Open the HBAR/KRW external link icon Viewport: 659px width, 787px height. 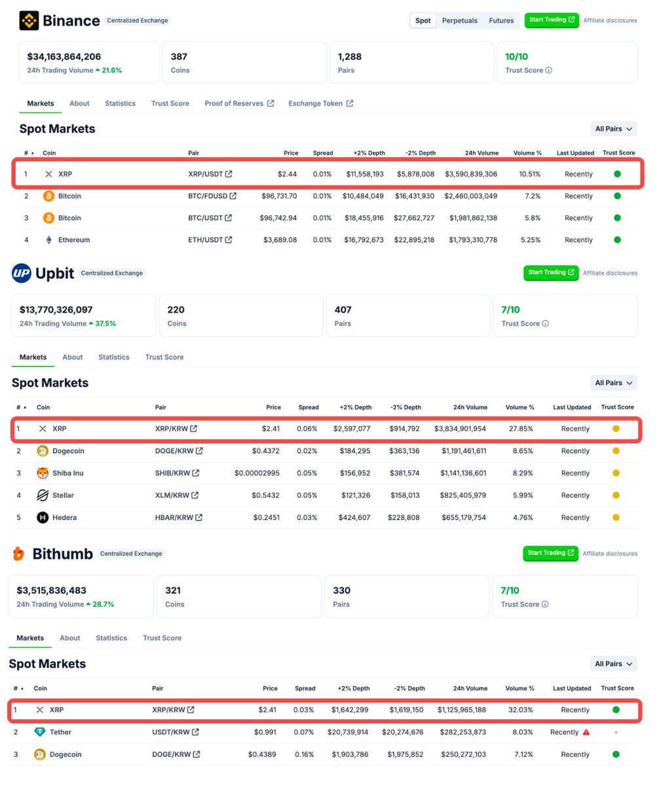199,517
